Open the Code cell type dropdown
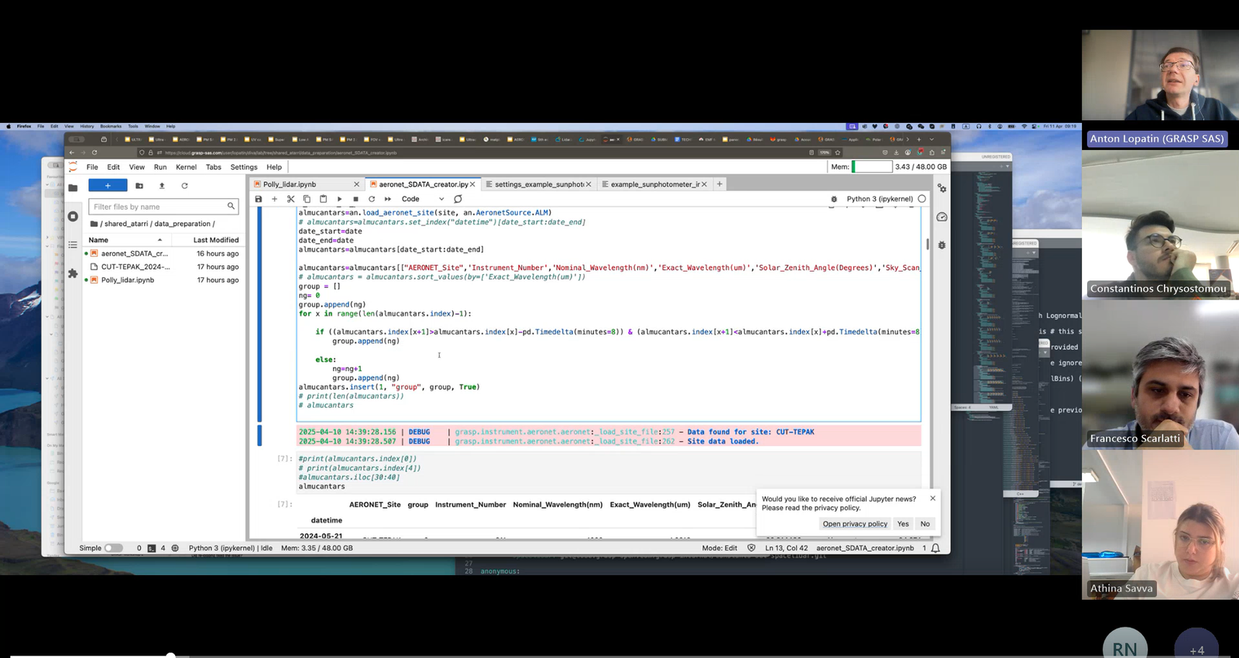The height and width of the screenshot is (658, 1239). point(423,199)
